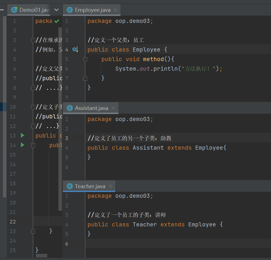Click the Employee.java class file icon

(x=70, y=10)
